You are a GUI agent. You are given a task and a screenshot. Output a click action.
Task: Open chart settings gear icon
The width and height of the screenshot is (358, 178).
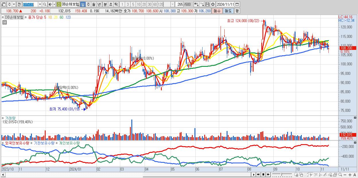click(213, 4)
